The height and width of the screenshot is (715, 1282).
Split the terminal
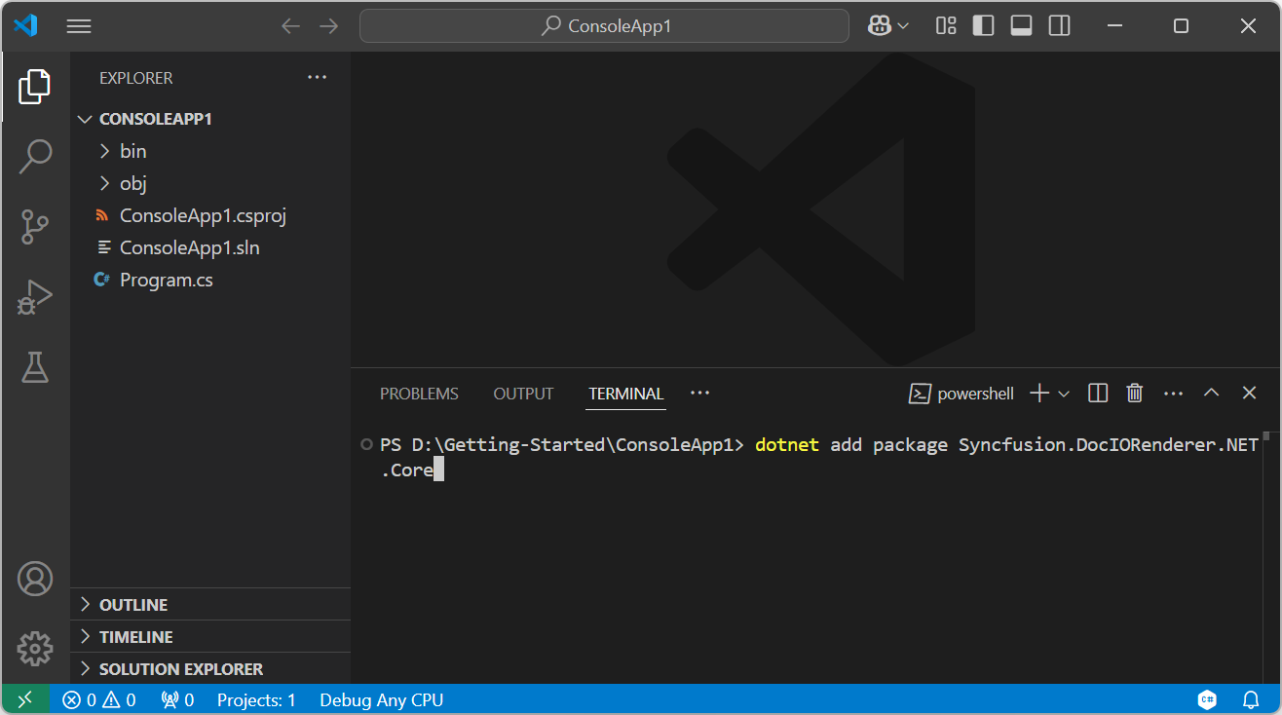(x=1098, y=394)
